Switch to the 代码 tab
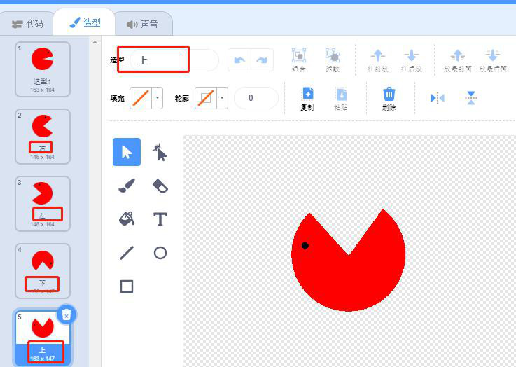 (28, 24)
